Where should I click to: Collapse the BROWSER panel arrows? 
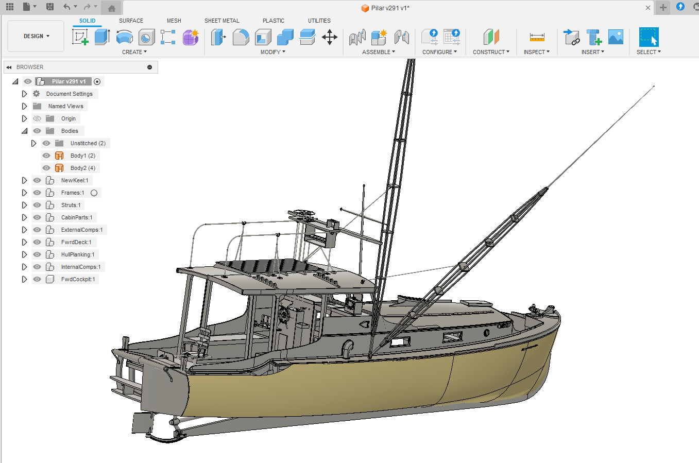9,67
